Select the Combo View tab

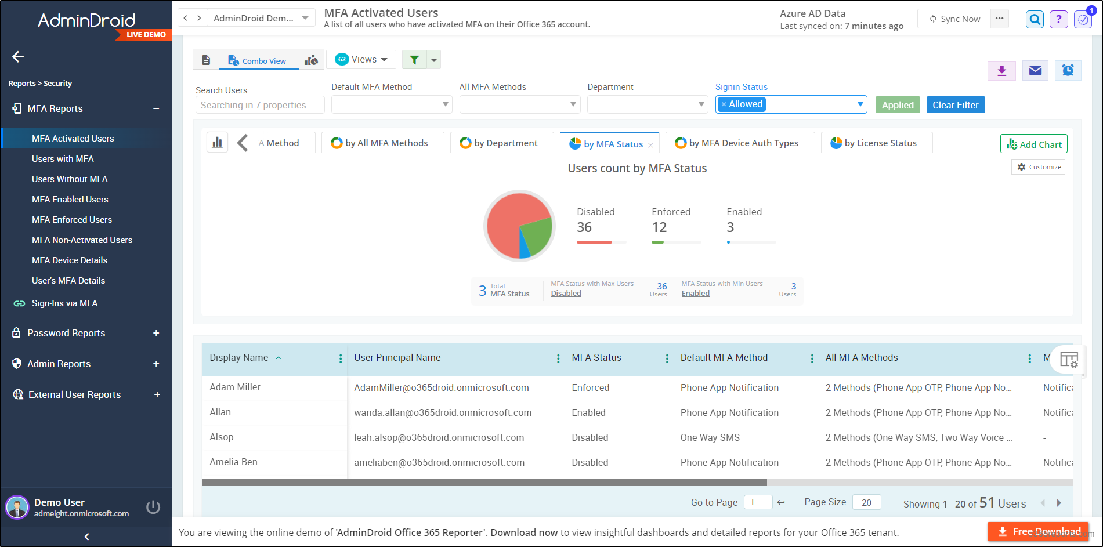click(258, 60)
